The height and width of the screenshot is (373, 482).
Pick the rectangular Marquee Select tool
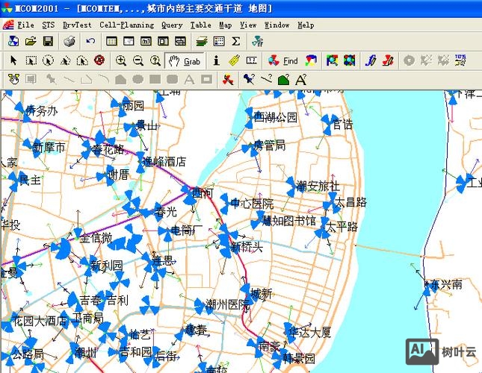click(x=31, y=60)
